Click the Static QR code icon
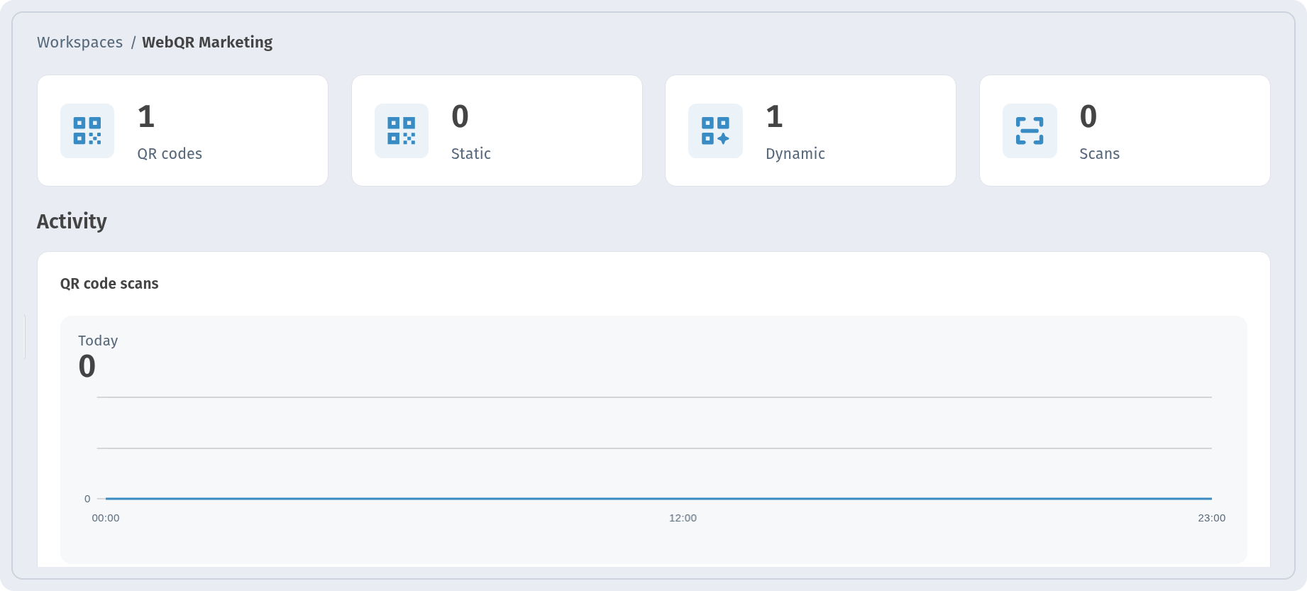The width and height of the screenshot is (1307, 591). coord(402,131)
